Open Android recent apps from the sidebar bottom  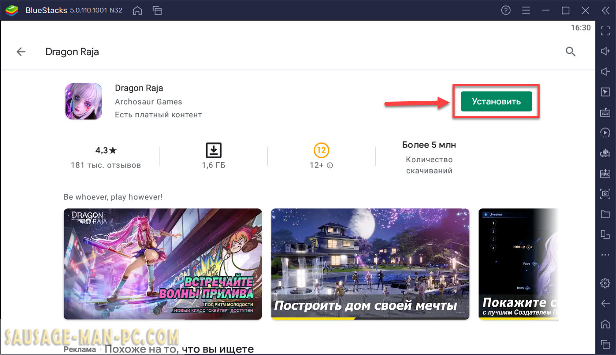(x=605, y=344)
